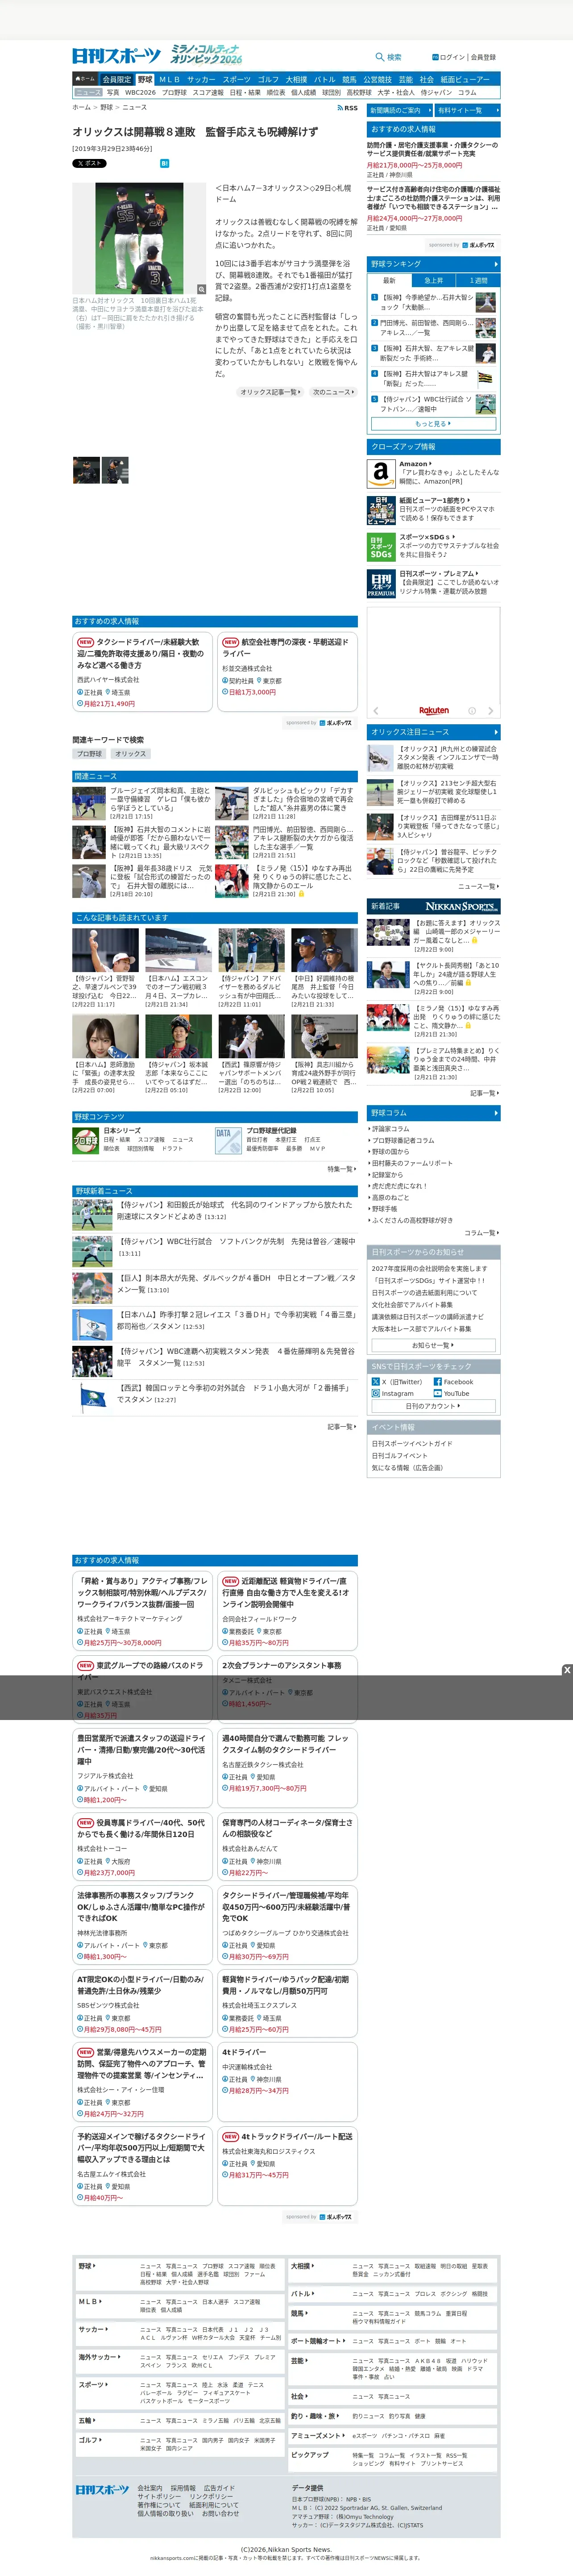Open the 虎だ虎だ虎になれ！ column link
573x2576 pixels.
(x=399, y=1186)
